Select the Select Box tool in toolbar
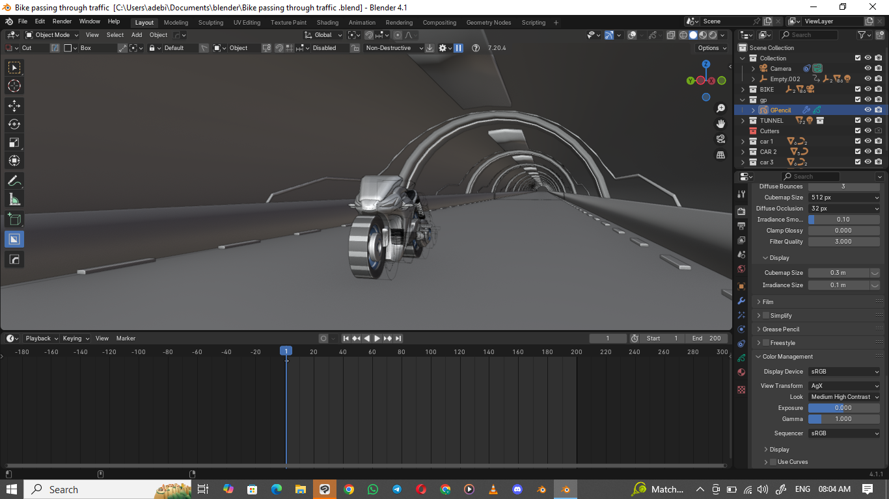 coord(14,68)
